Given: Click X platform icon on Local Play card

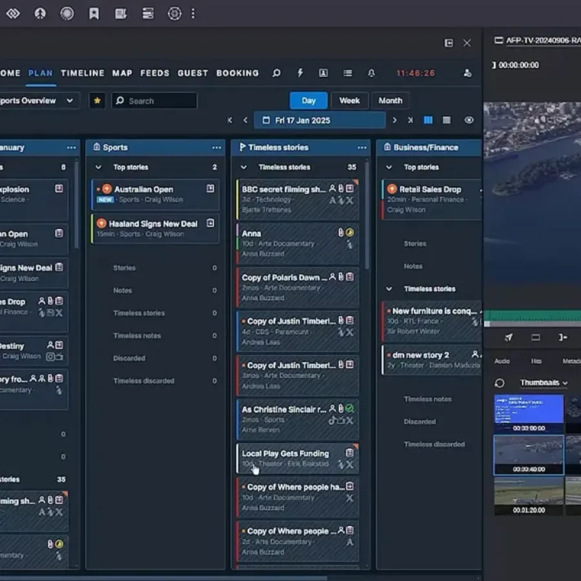Looking at the screenshot, I should click(x=349, y=465).
